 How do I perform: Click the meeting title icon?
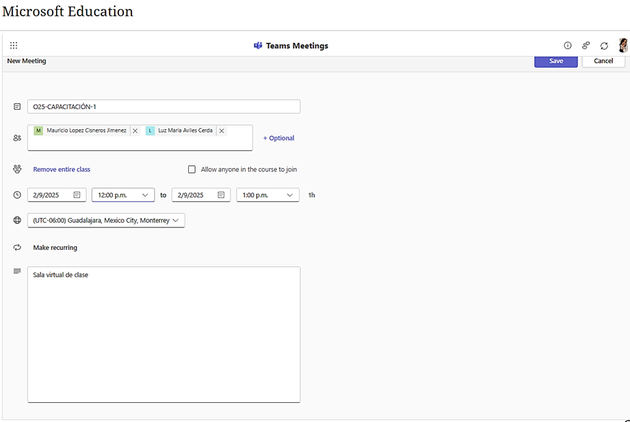coord(17,107)
